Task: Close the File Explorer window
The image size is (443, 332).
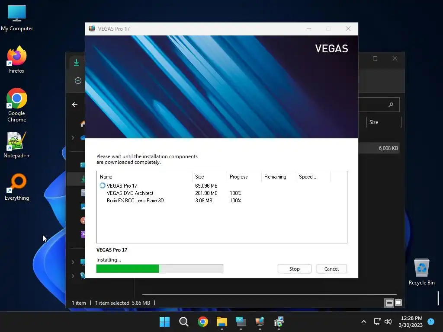Action: (395, 58)
